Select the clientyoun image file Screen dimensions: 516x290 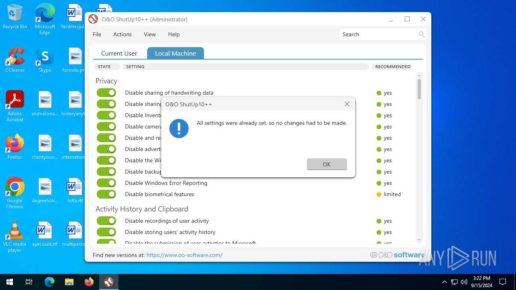[x=45, y=147]
